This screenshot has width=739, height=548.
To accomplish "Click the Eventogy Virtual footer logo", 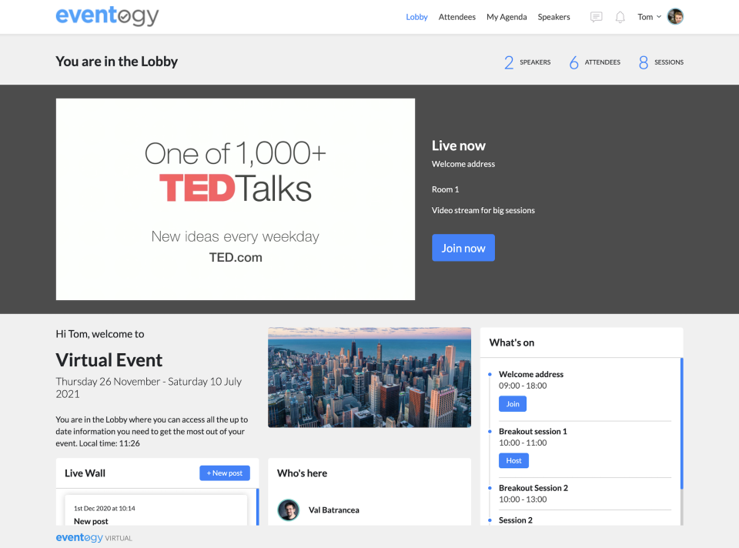I will pos(93,537).
